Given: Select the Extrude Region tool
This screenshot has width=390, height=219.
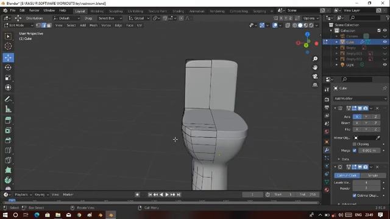Looking at the screenshot, I should coord(8,120).
